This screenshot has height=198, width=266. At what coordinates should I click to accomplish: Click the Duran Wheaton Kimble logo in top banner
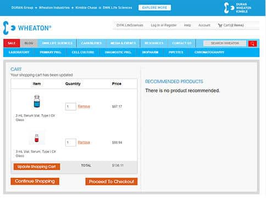(x=237, y=8)
